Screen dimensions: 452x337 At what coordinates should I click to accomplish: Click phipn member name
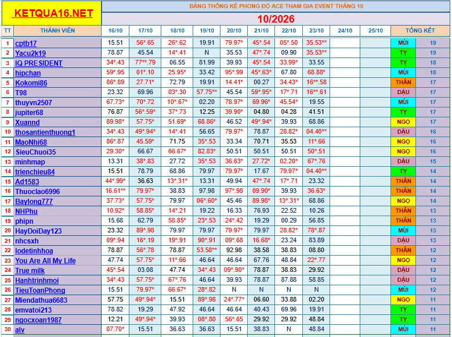[x=24, y=221]
